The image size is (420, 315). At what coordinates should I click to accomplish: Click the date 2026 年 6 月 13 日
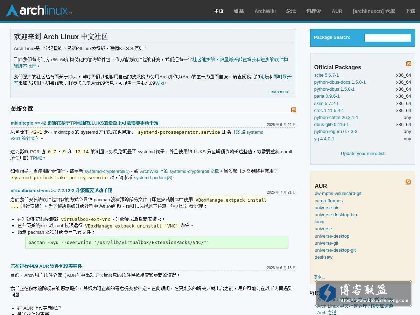coord(281,268)
